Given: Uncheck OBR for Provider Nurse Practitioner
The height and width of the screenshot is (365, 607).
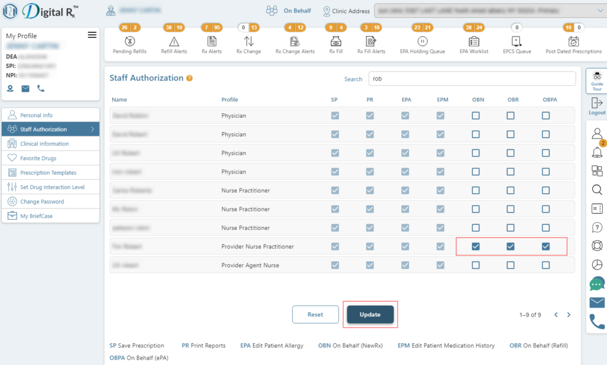Looking at the screenshot, I should pos(510,246).
